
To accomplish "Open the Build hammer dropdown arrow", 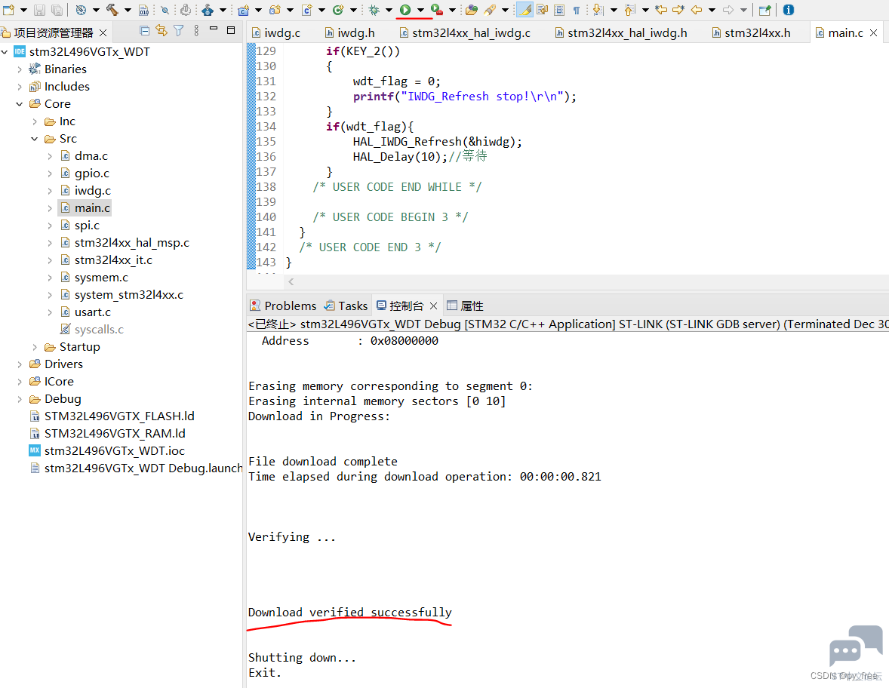I will (128, 10).
